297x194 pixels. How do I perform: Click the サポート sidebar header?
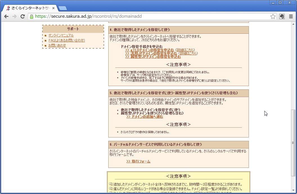coord(73,29)
